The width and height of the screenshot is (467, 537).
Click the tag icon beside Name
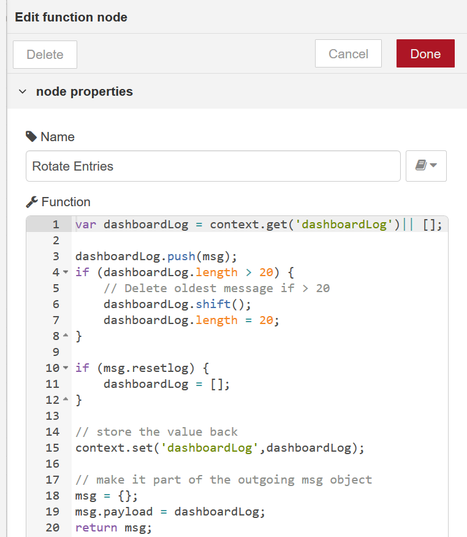click(x=31, y=136)
